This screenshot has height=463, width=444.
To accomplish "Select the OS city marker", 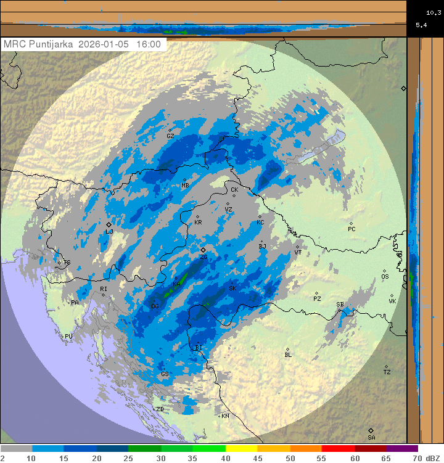I will pos(384,271).
